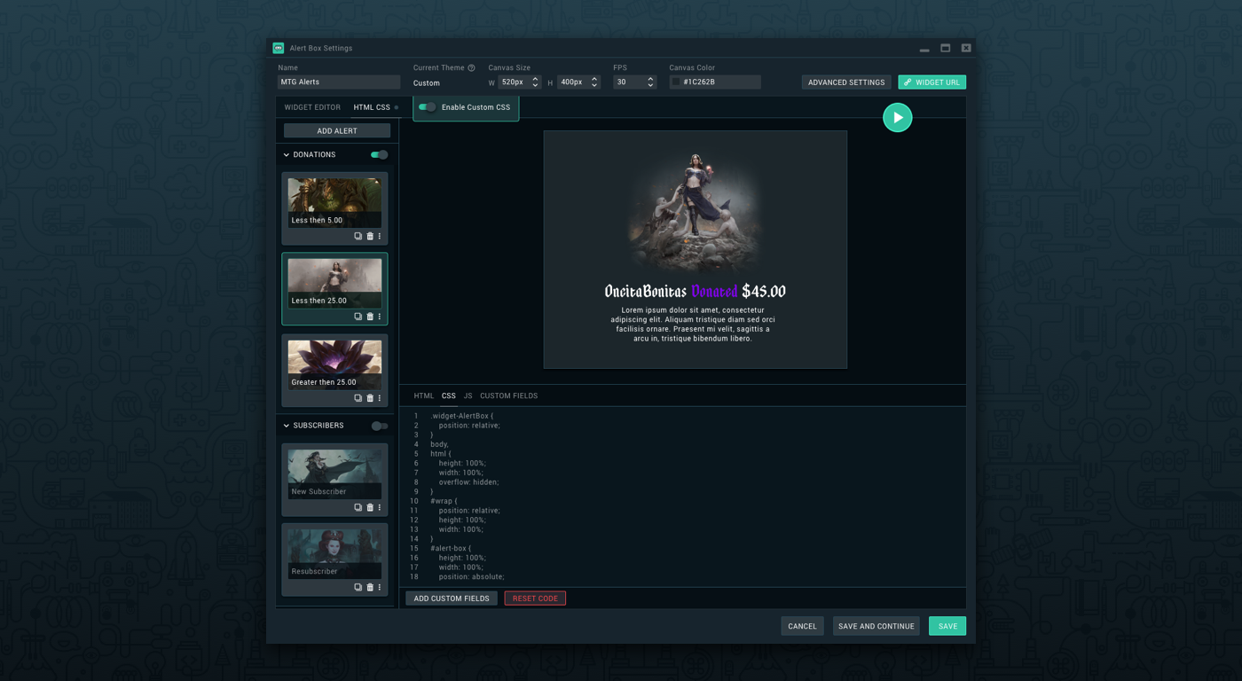Duplicate the "Less then 5.00" alert
Image resolution: width=1242 pixels, height=681 pixels.
pyautogui.click(x=358, y=235)
